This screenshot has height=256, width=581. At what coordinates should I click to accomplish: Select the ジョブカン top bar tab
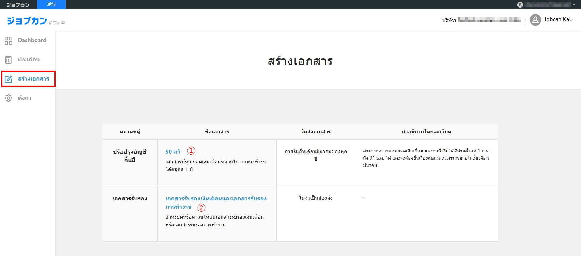tap(18, 5)
